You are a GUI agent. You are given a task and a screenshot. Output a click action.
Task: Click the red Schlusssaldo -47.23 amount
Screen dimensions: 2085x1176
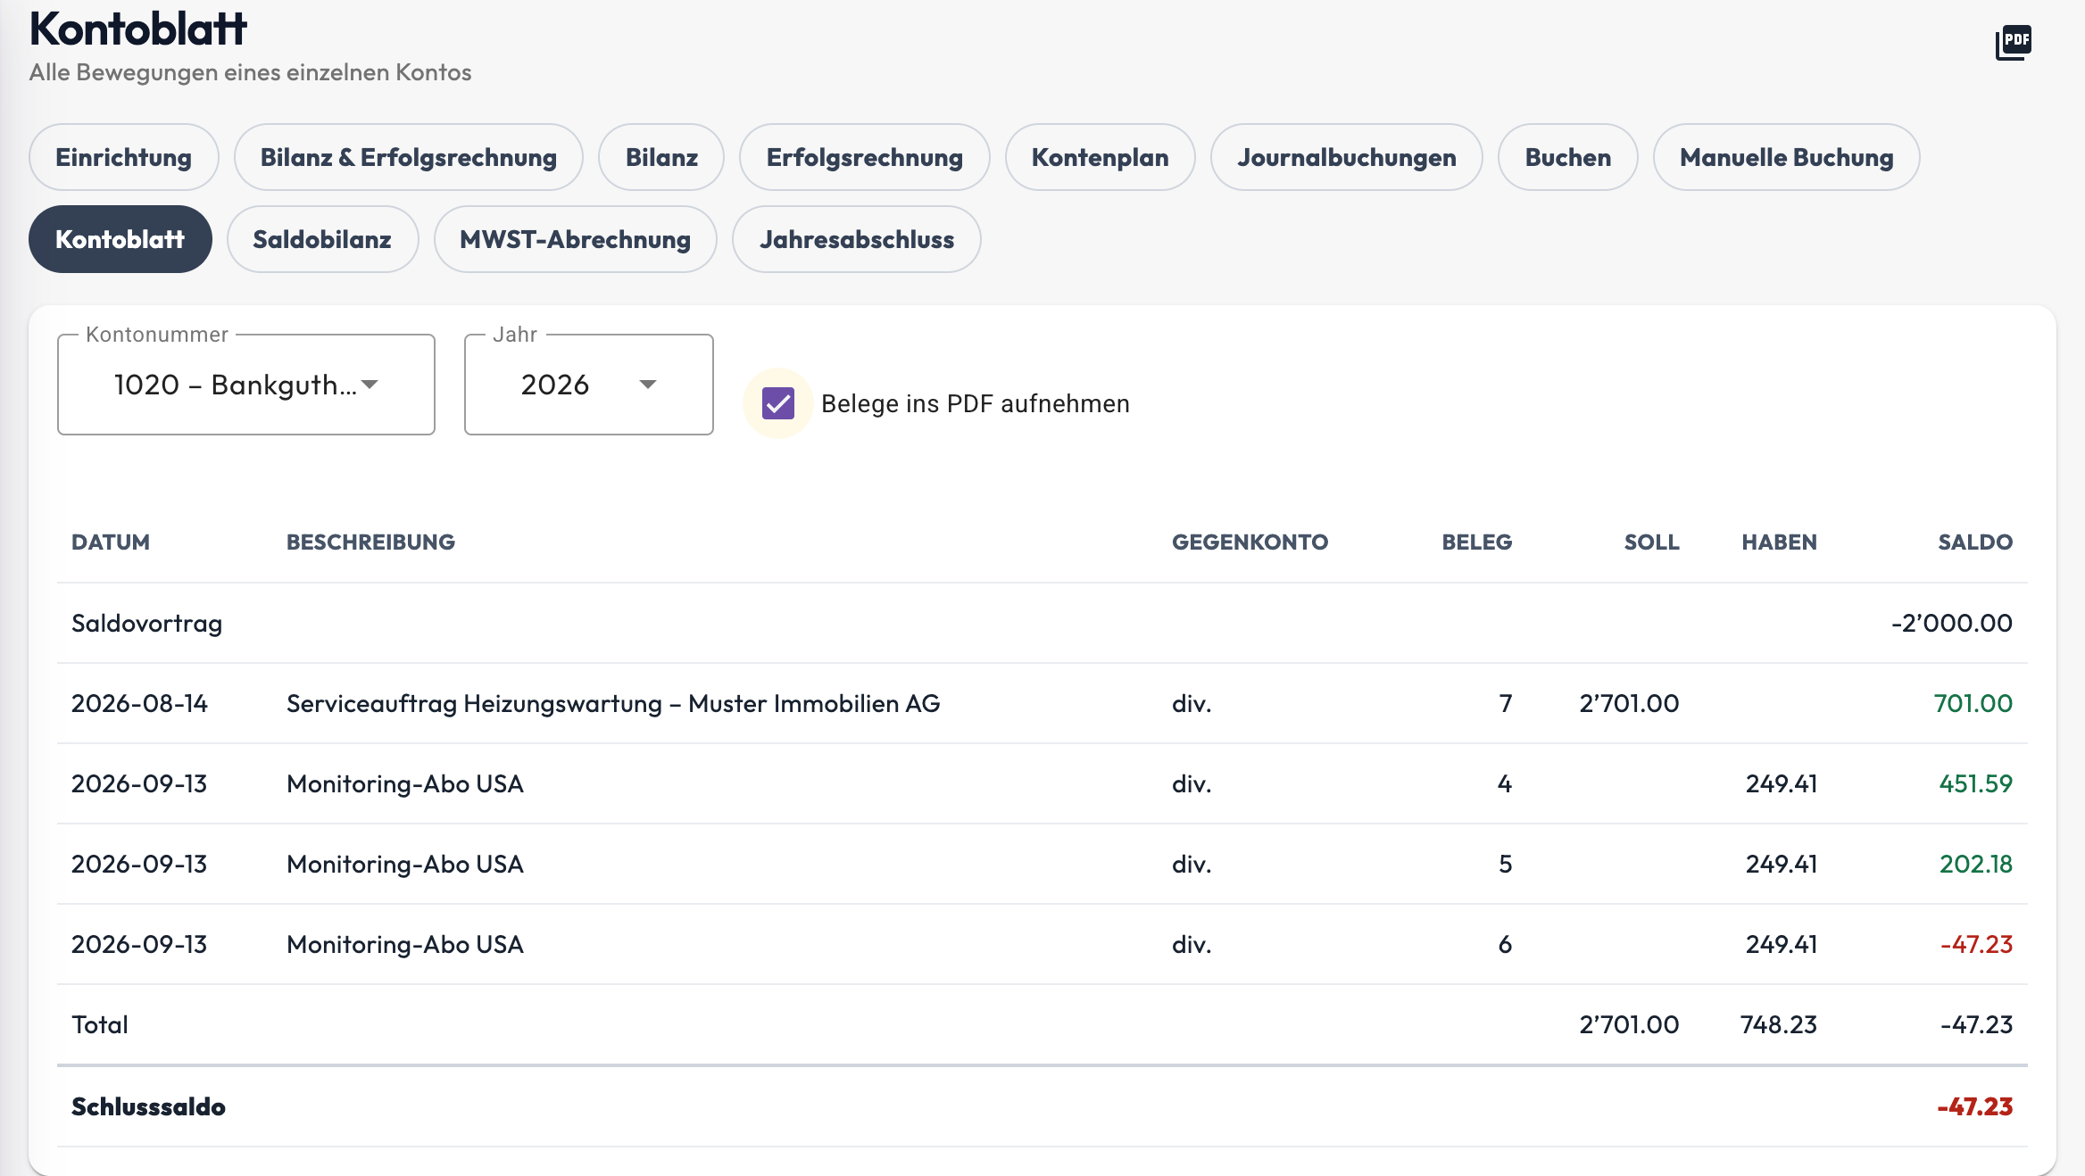(1975, 1106)
